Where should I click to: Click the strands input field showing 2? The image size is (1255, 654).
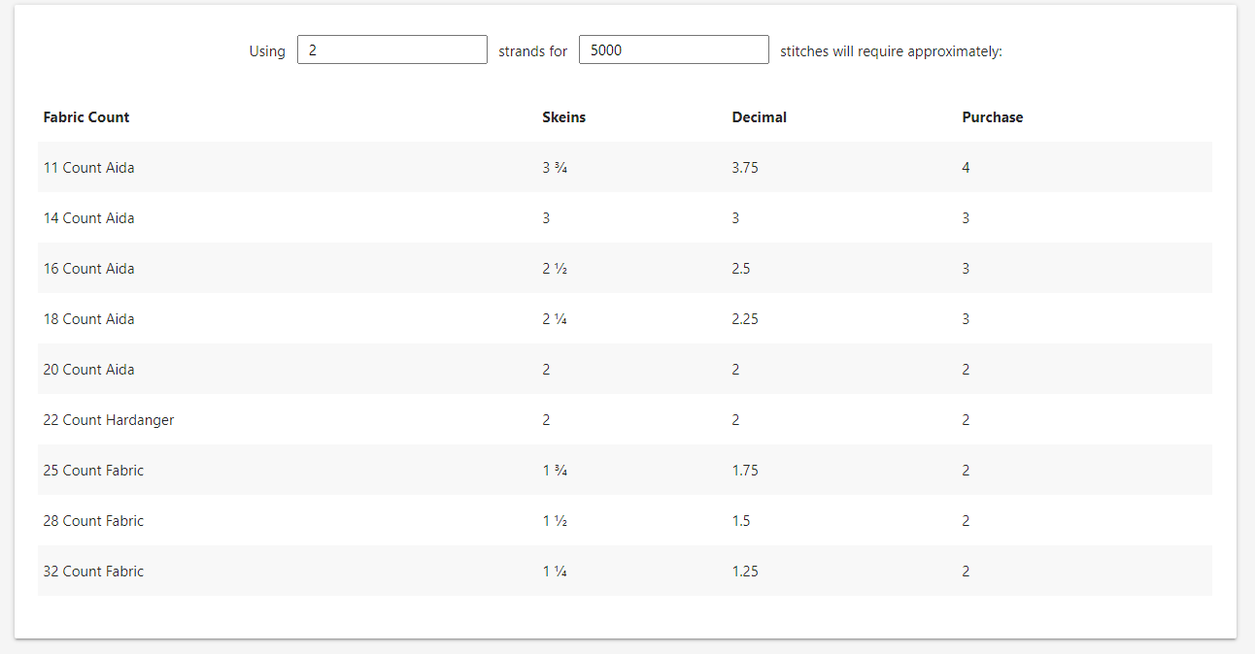tap(391, 49)
